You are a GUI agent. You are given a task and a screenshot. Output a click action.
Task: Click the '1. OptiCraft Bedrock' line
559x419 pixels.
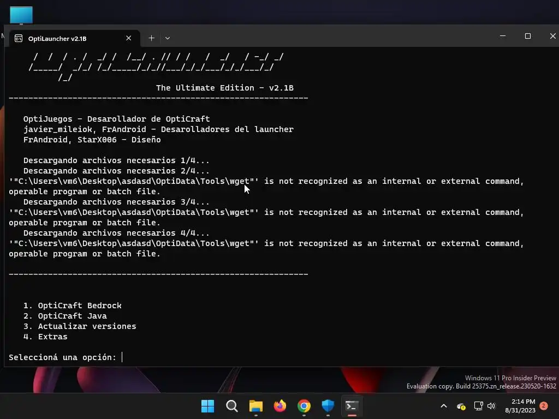[73, 306]
